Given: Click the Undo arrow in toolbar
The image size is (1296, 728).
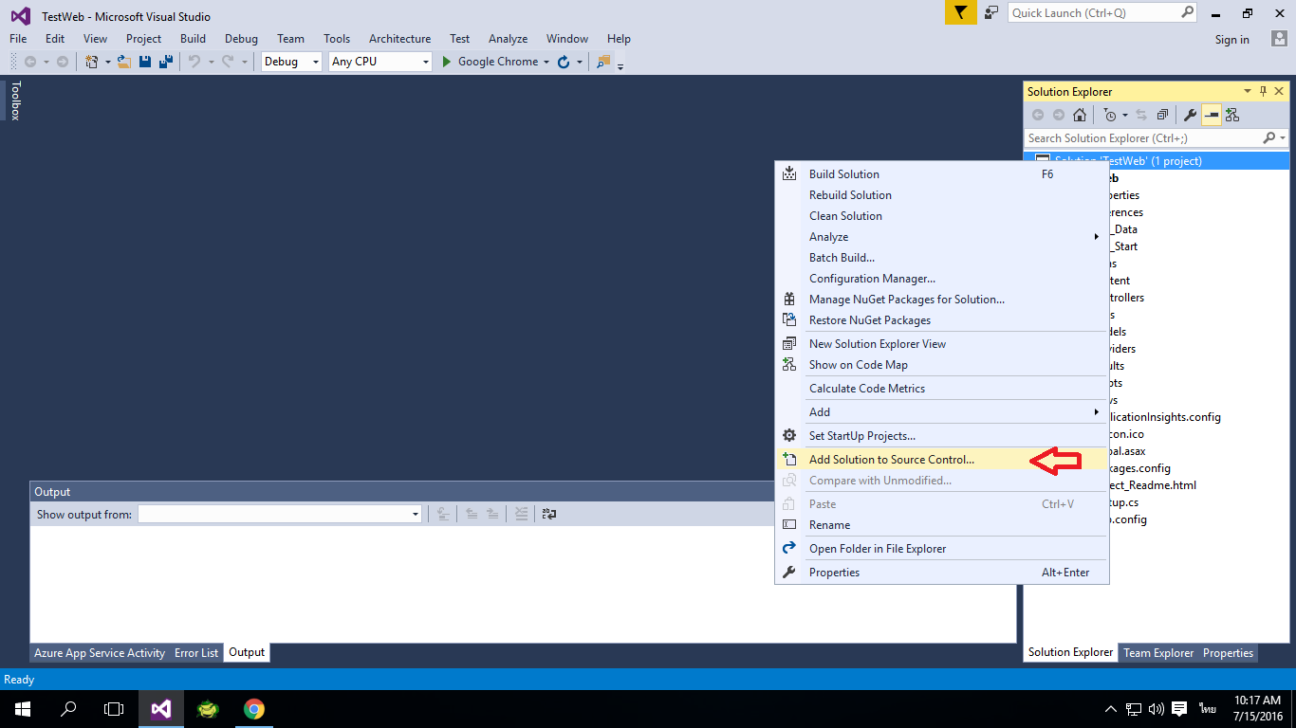Looking at the screenshot, I should [194, 62].
